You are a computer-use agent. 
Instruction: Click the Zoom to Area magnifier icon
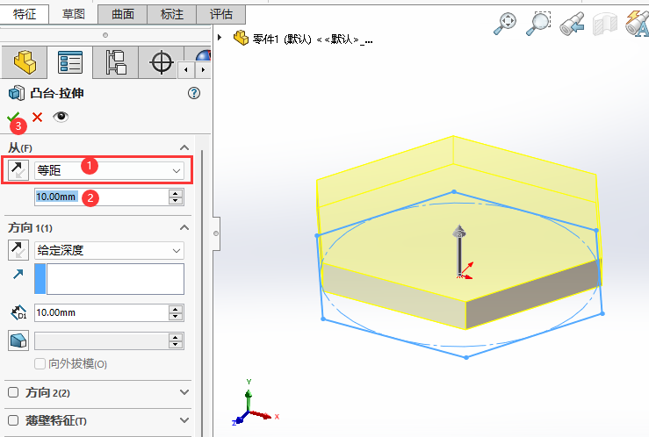[x=538, y=23]
